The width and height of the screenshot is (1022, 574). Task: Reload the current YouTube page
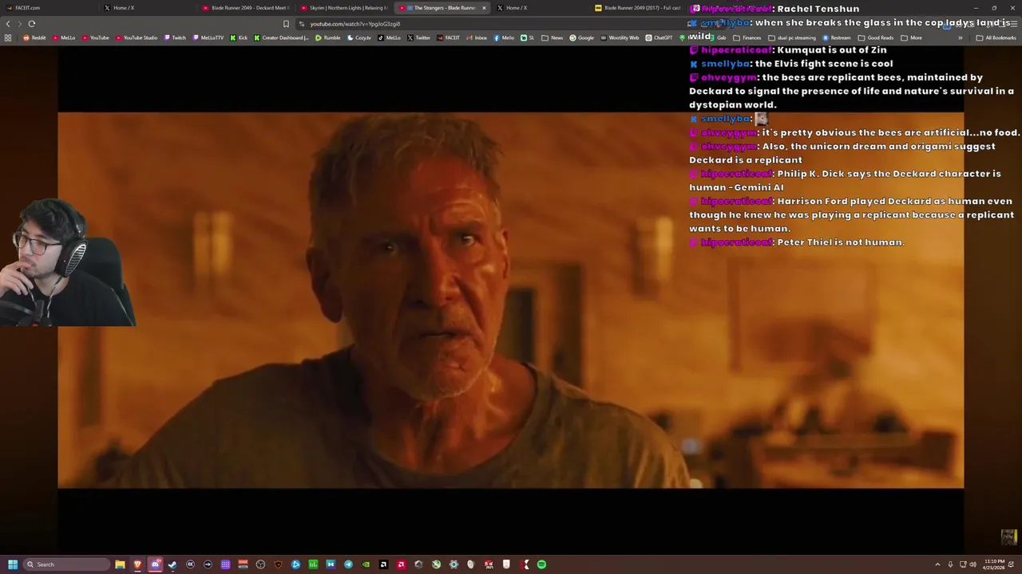pyautogui.click(x=32, y=24)
